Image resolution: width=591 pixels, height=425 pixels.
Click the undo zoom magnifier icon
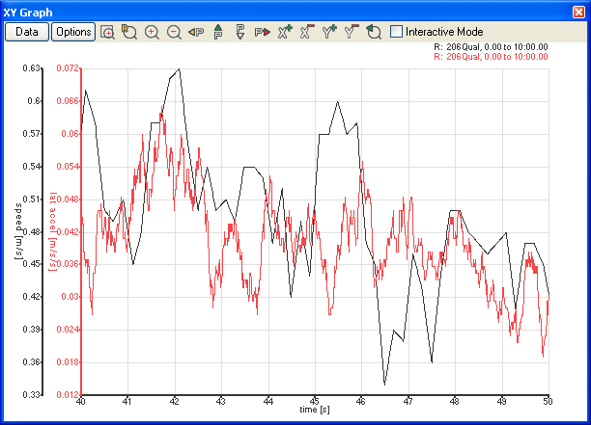point(374,32)
